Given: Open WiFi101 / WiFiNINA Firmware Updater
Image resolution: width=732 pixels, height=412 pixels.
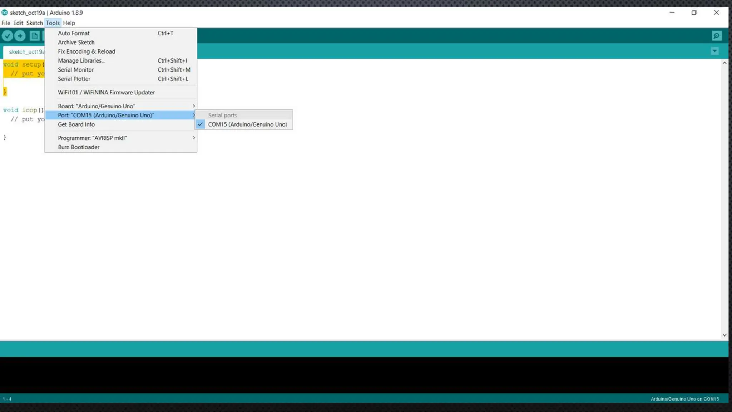Looking at the screenshot, I should pyautogui.click(x=121, y=92).
